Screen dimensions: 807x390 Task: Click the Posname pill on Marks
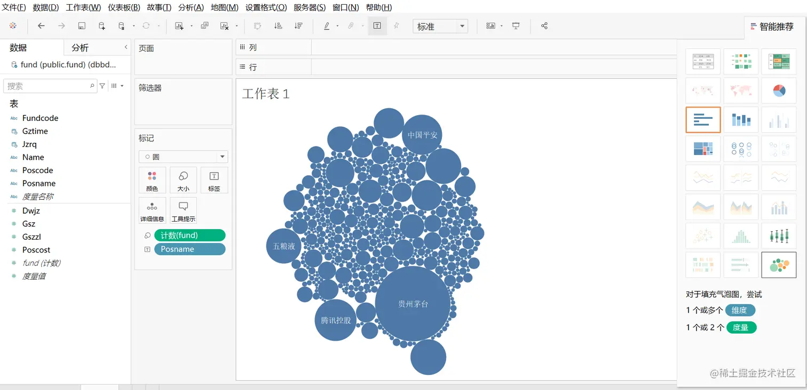click(x=190, y=249)
